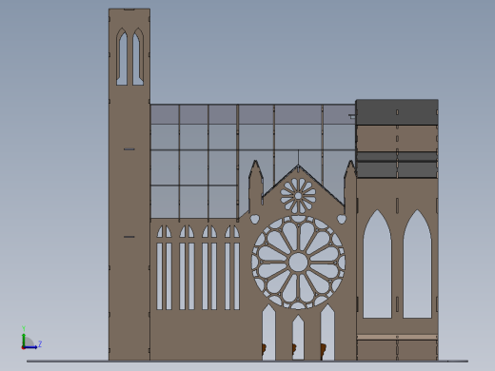Select the center doorway below rose window
The width and height of the screenshot is (495, 371).
coord(298,337)
